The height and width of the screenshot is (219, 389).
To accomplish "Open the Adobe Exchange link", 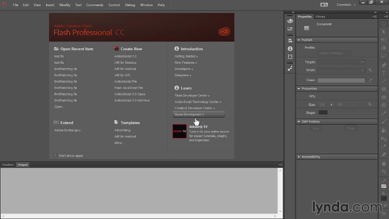I will [67, 130].
